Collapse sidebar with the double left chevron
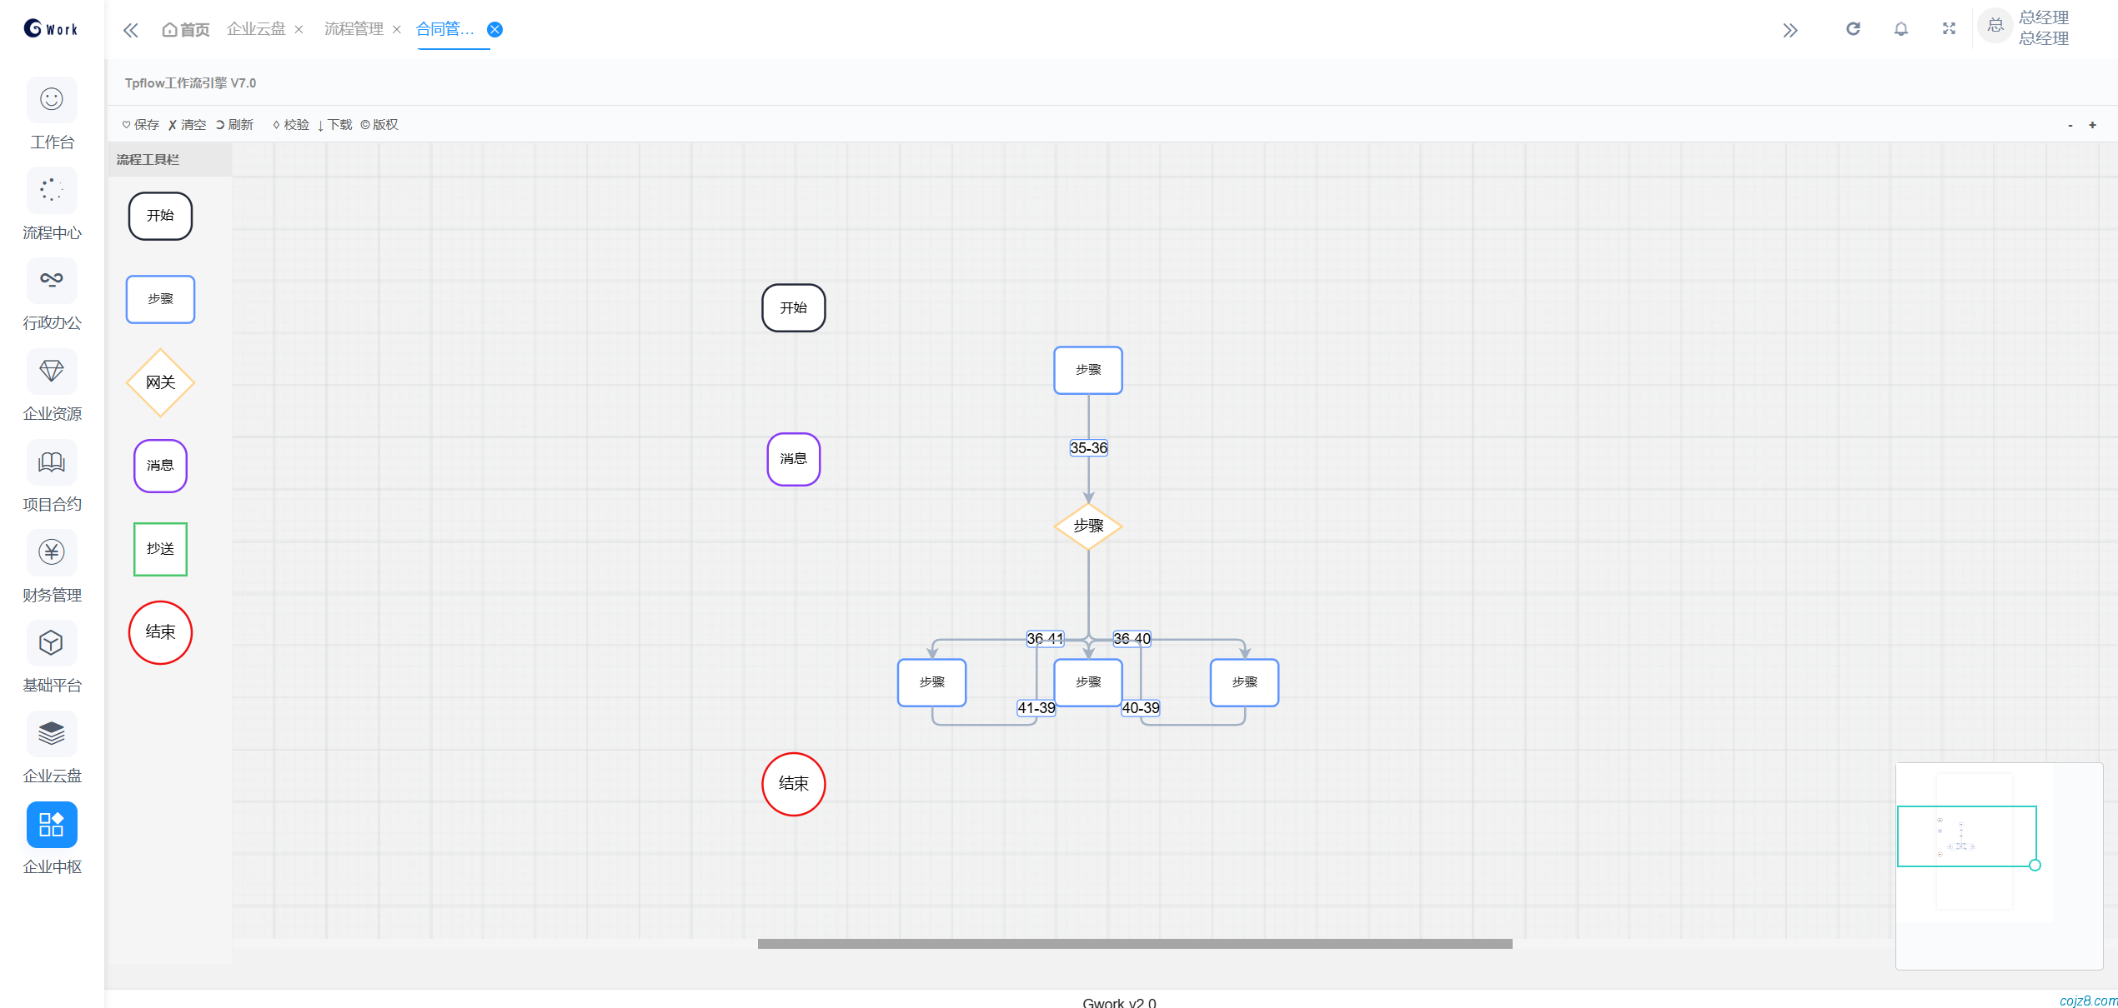This screenshot has height=1008, width=2118. pyautogui.click(x=131, y=31)
